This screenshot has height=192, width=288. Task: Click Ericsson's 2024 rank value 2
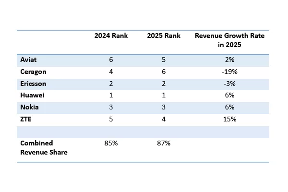pyautogui.click(x=111, y=84)
